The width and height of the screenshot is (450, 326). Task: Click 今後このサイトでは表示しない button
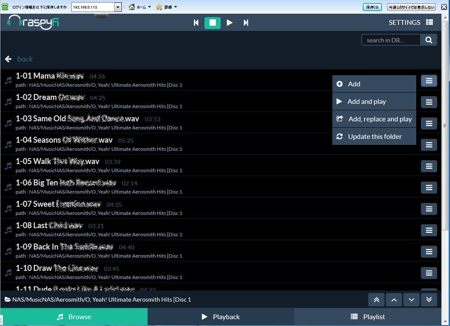point(412,7)
